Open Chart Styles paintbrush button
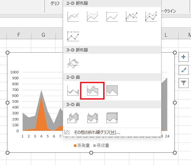The height and width of the screenshot is (165, 191). 183,70
